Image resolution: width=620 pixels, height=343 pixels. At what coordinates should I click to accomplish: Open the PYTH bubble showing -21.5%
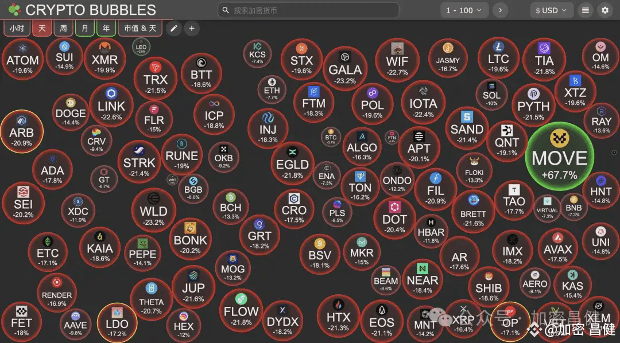[533, 105]
